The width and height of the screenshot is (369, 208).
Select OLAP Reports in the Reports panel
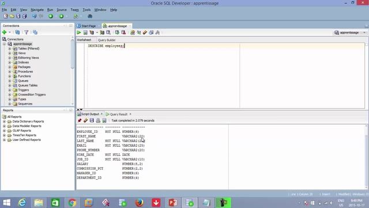coord(22,131)
